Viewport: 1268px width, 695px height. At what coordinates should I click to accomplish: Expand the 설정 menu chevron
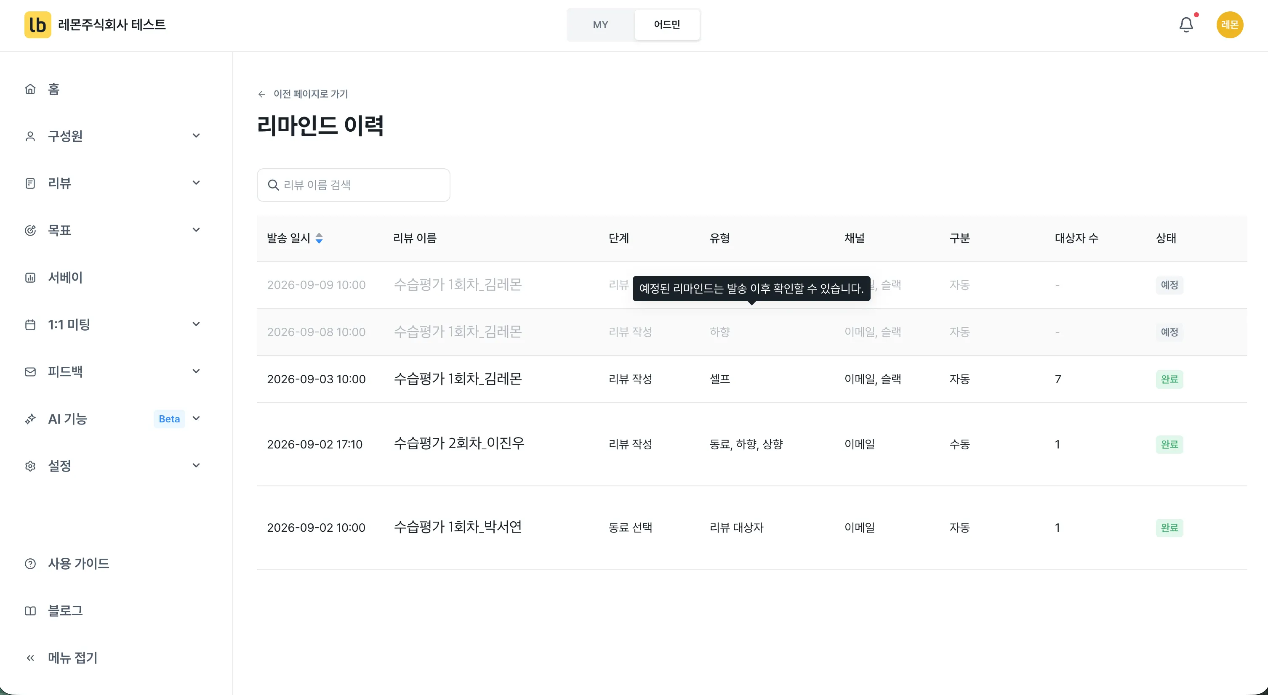[x=196, y=465]
